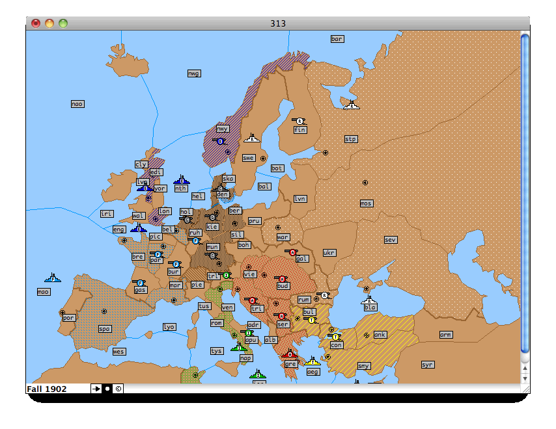Click the spa province label
The width and height of the screenshot is (556, 429).
pos(105,329)
